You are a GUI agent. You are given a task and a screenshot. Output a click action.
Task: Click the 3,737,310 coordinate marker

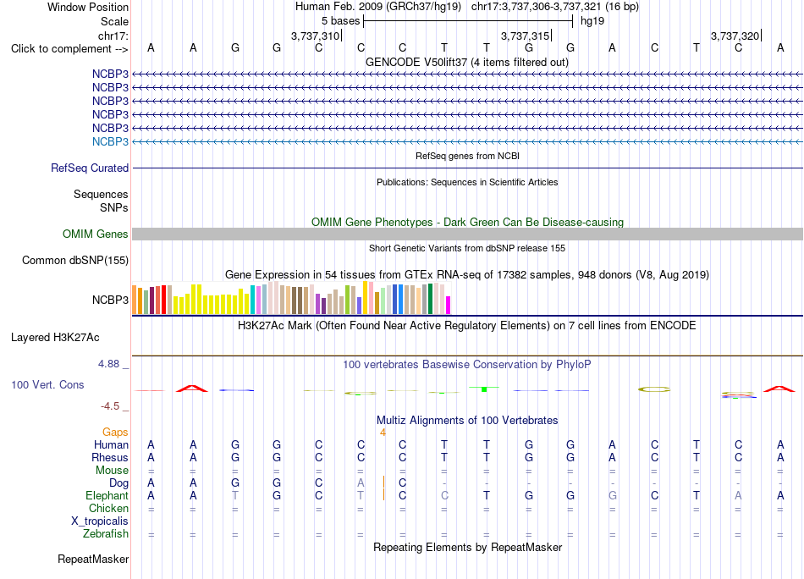pos(316,36)
